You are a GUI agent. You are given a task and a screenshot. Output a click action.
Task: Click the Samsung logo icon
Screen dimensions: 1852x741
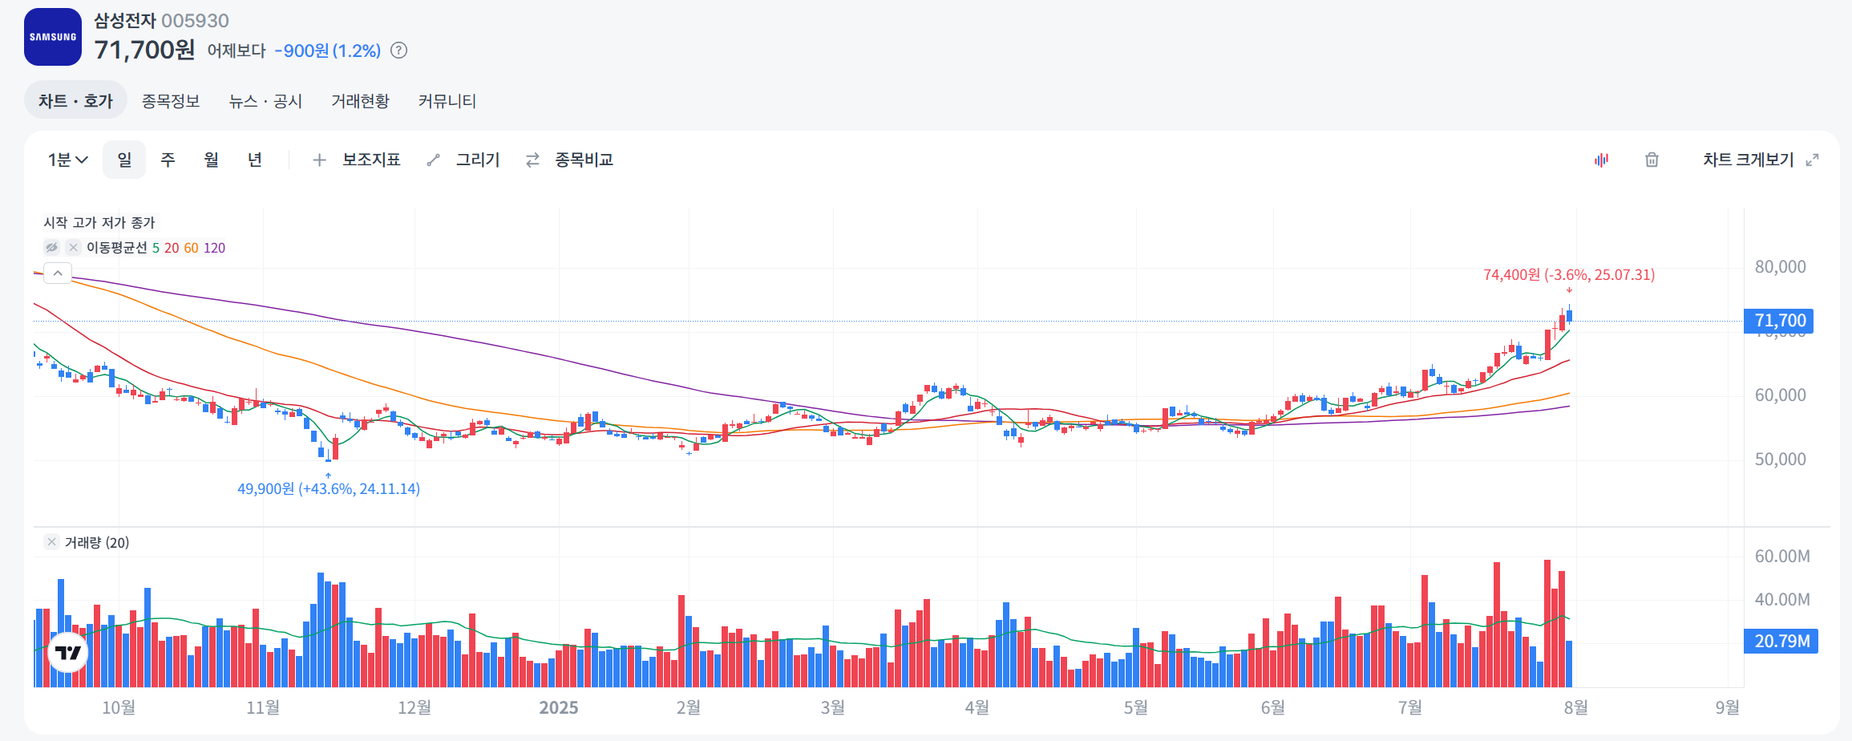pyautogui.click(x=53, y=37)
